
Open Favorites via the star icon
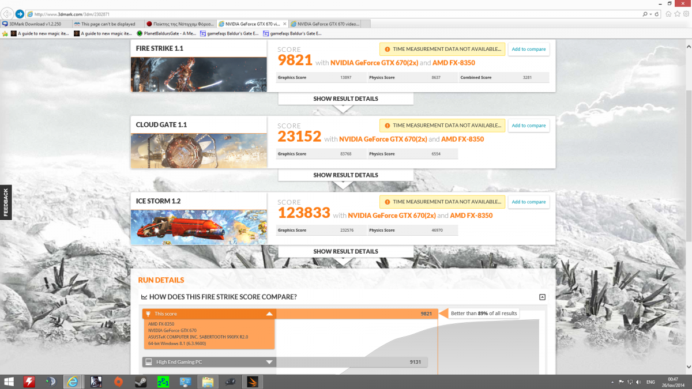(x=677, y=13)
